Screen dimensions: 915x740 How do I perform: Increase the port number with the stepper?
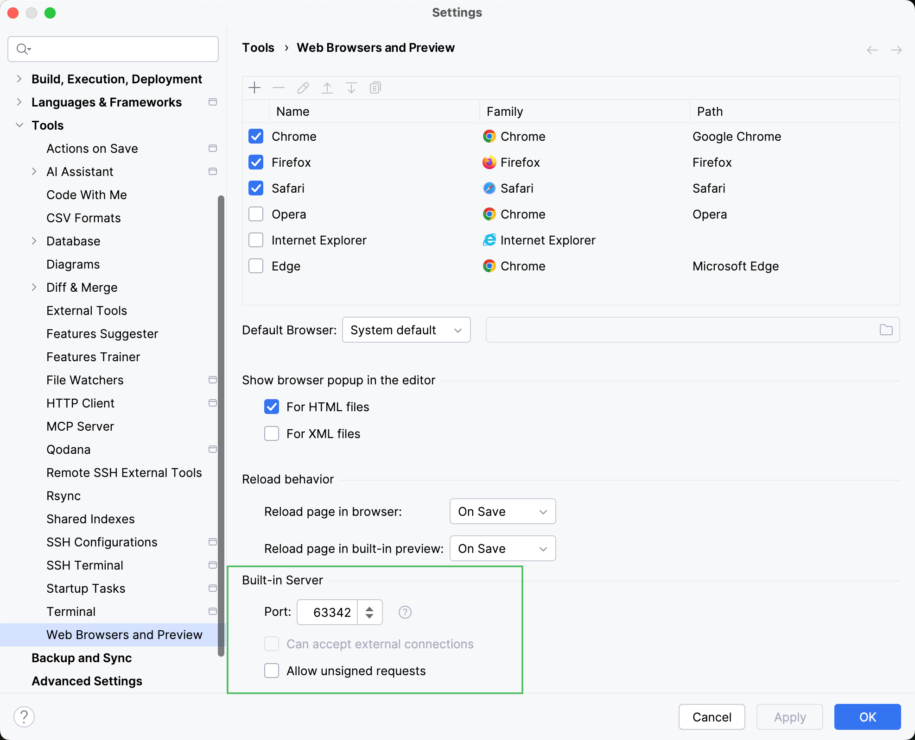coord(369,608)
